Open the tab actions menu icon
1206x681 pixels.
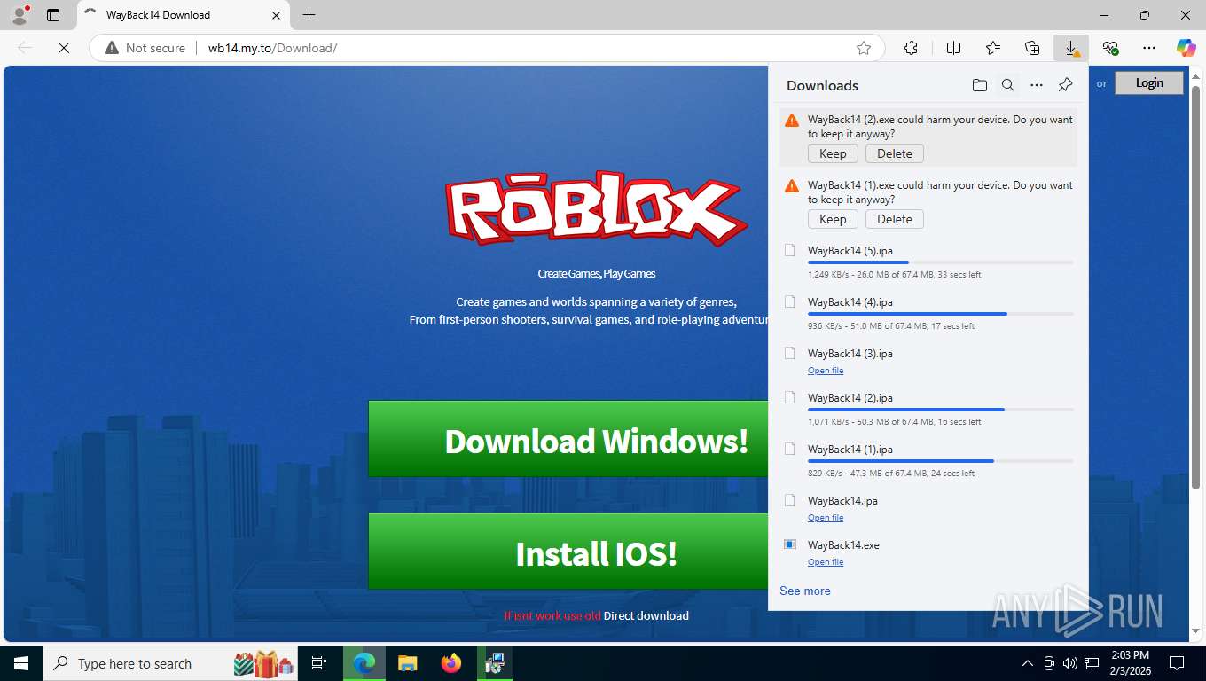(53, 15)
